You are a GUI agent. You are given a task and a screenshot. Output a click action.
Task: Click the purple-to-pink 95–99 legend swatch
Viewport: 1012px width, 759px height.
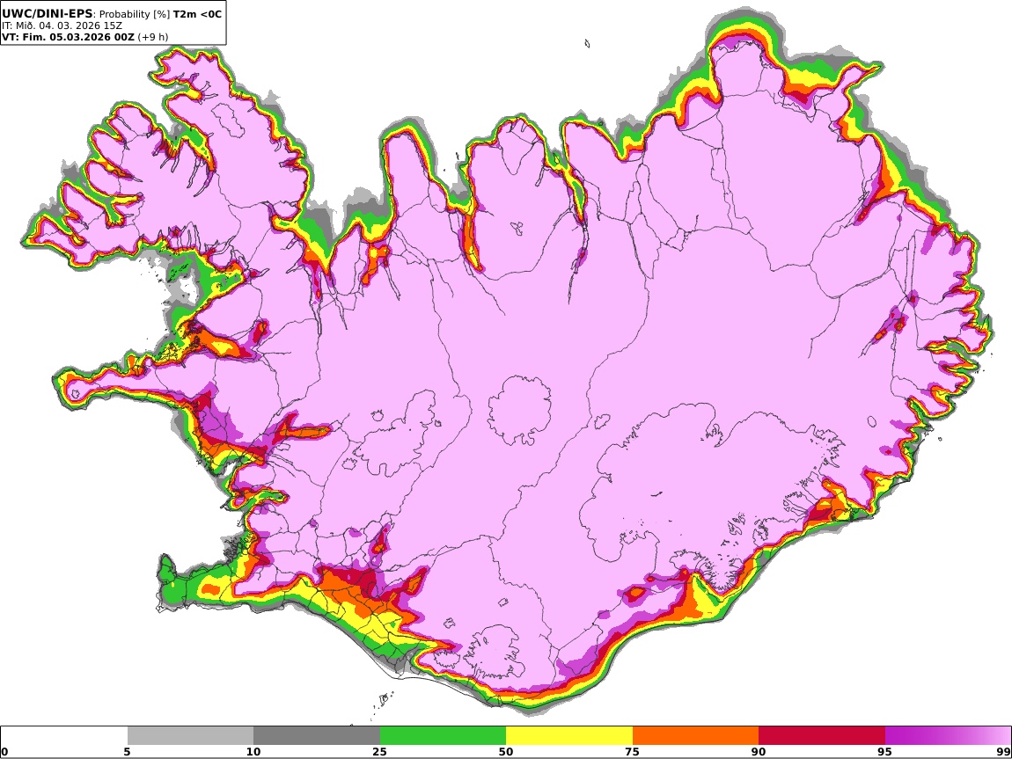pos(948,736)
